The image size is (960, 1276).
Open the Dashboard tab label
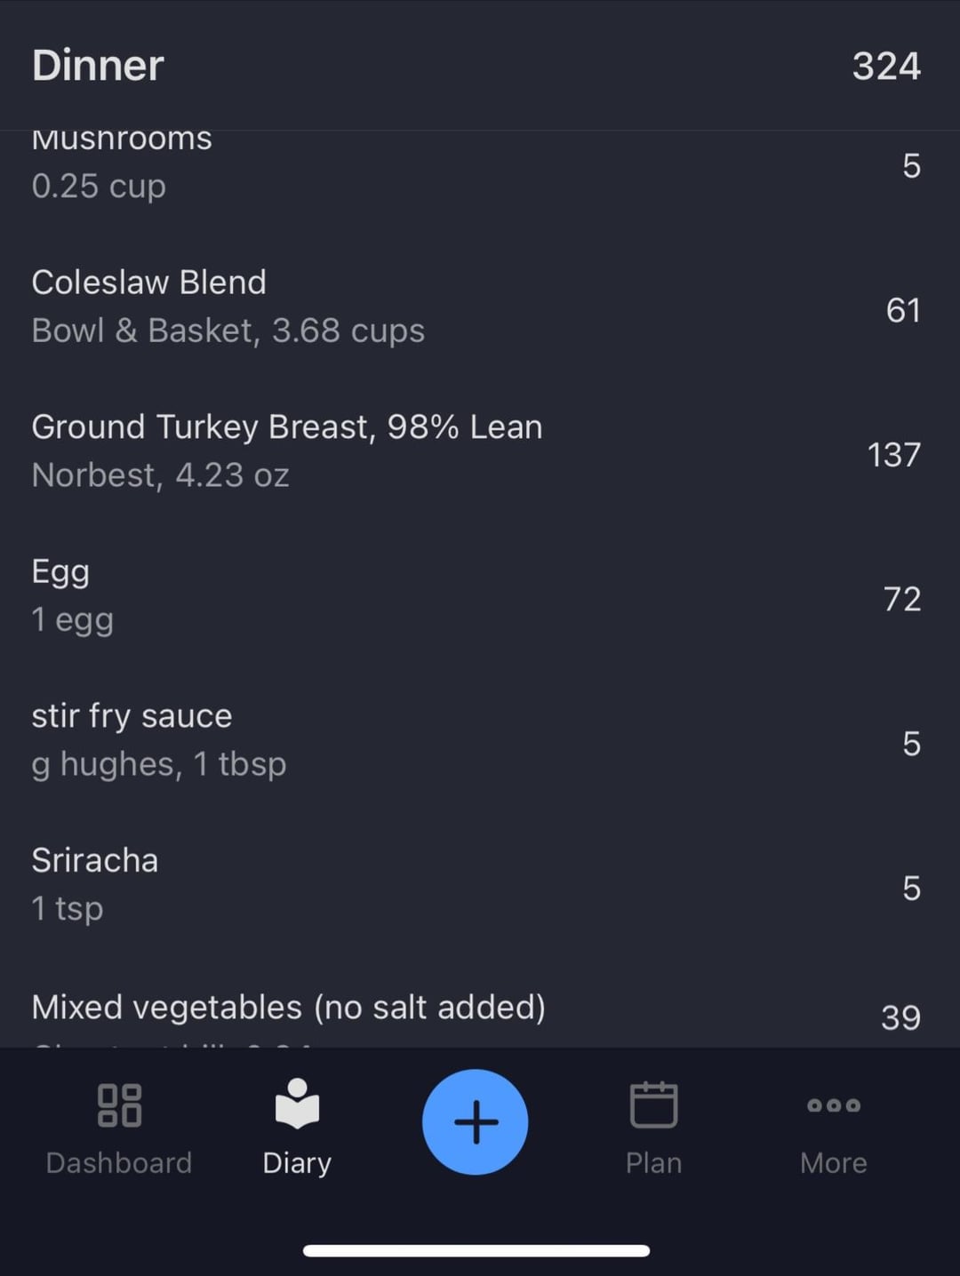point(119,1163)
